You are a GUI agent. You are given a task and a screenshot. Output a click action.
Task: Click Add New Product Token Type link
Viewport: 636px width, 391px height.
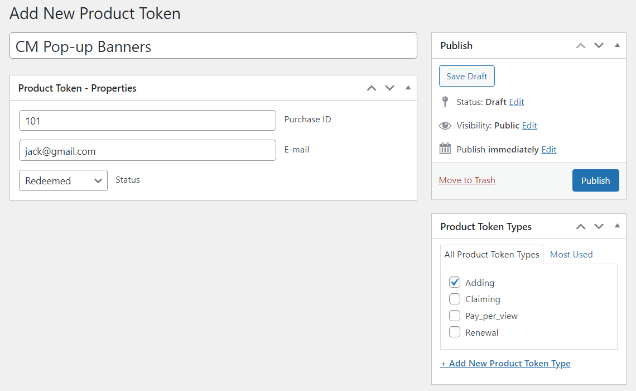tap(505, 364)
